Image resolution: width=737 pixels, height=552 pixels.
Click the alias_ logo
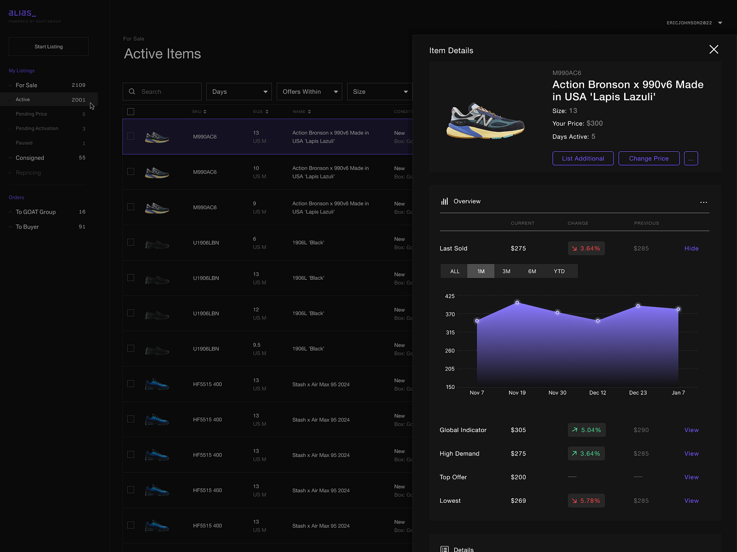click(22, 13)
